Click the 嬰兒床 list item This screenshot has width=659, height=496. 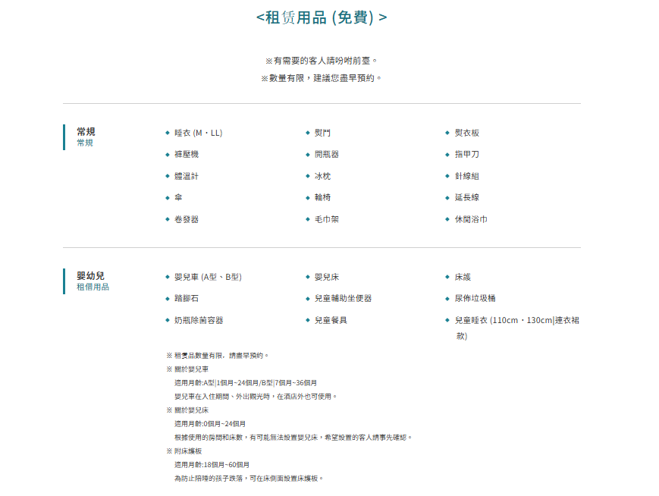pyautogui.click(x=327, y=277)
